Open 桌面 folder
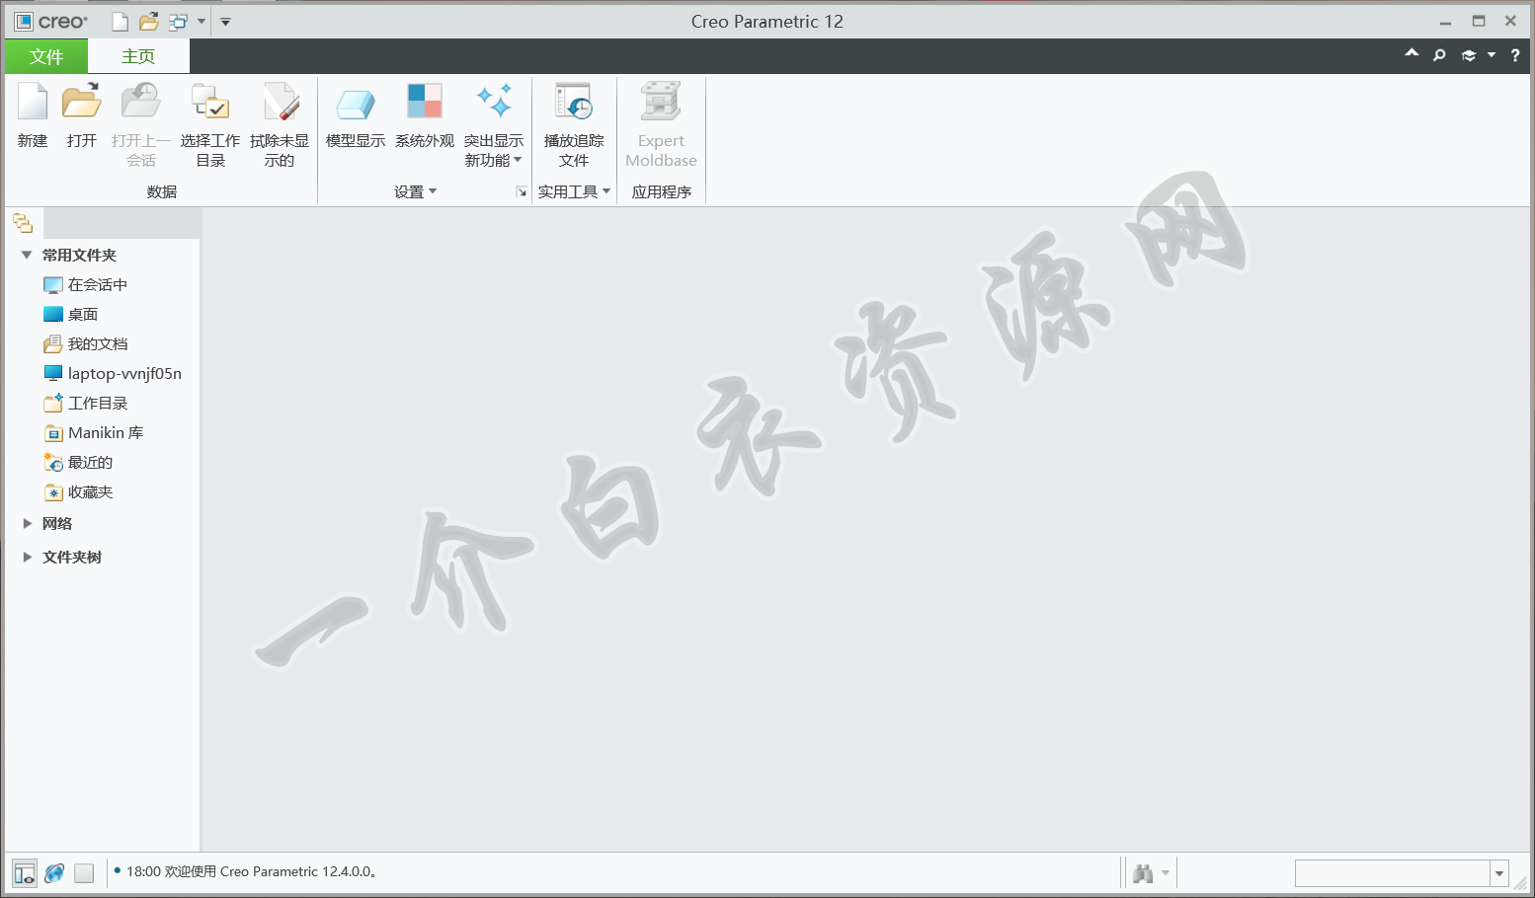 click(70, 314)
